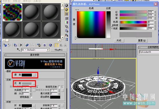Click the black 漫射 diffuse color swatch
Viewport: 159px width, 109px height.
coord(27,75)
